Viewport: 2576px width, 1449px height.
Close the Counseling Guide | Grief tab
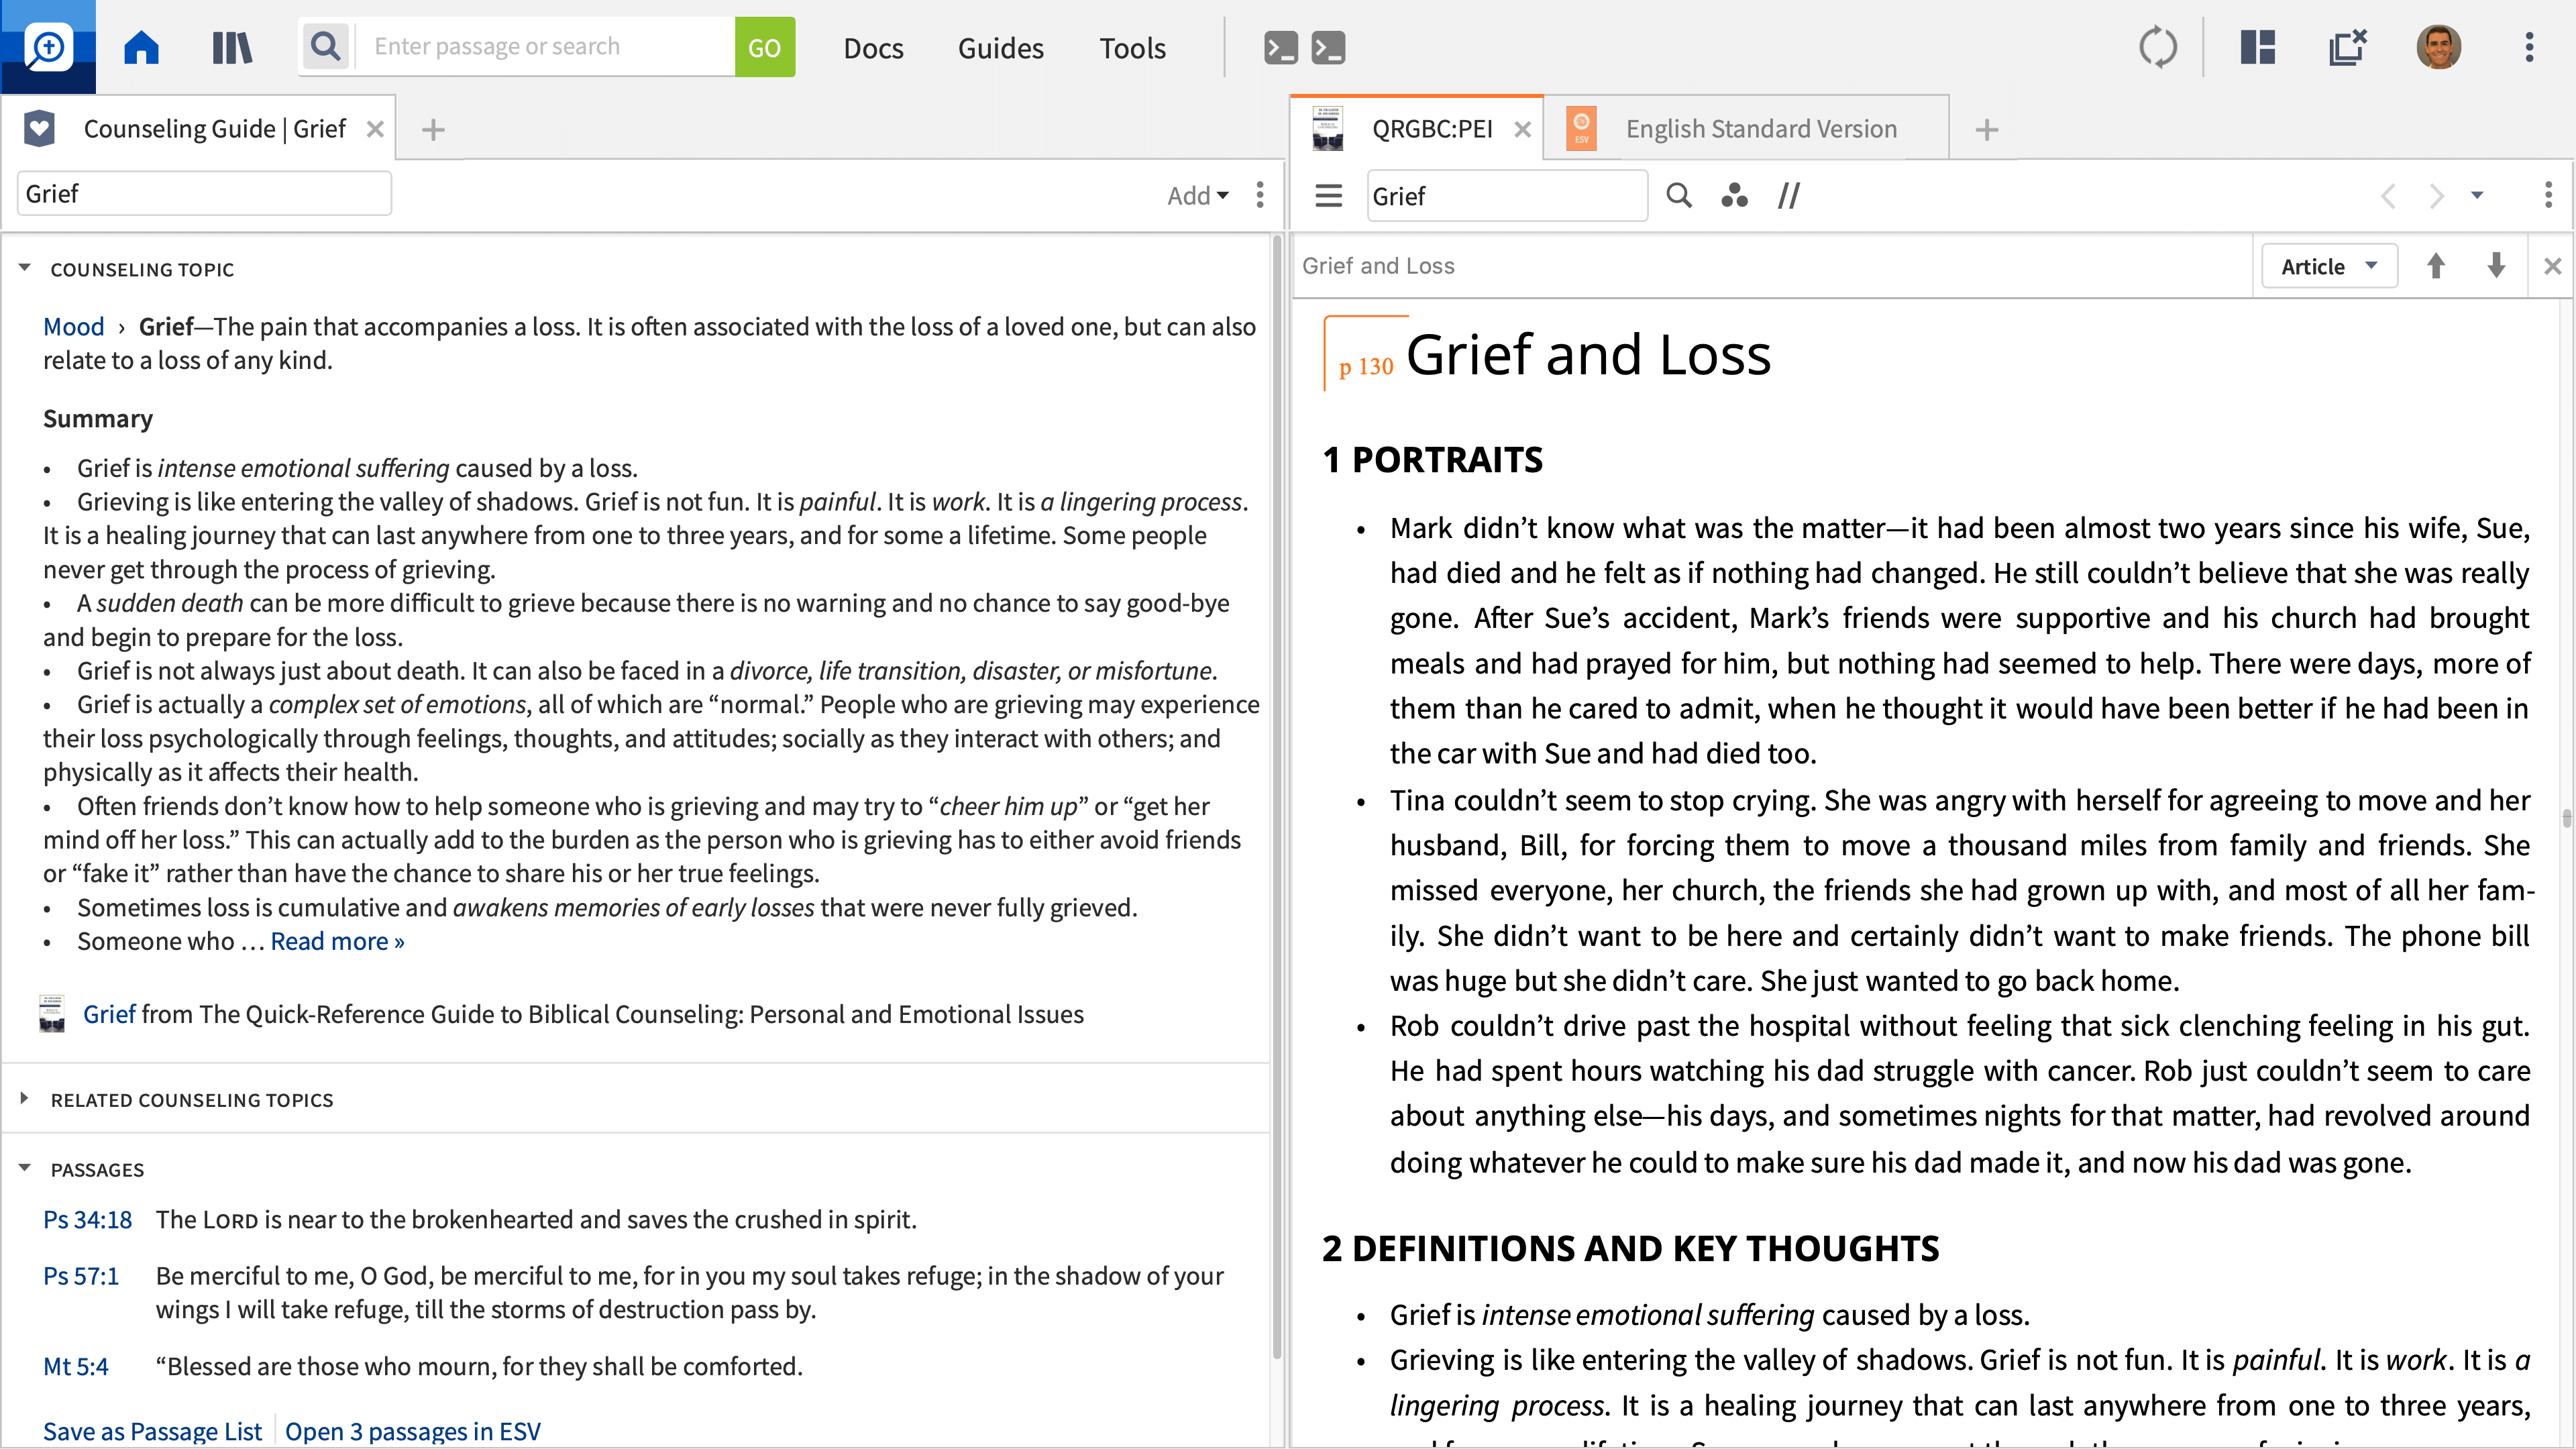click(375, 129)
